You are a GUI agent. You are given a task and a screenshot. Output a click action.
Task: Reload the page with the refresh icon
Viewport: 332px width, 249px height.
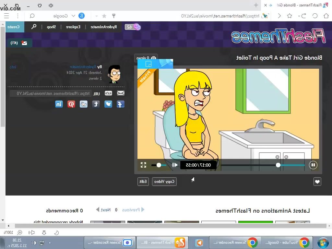315,16
